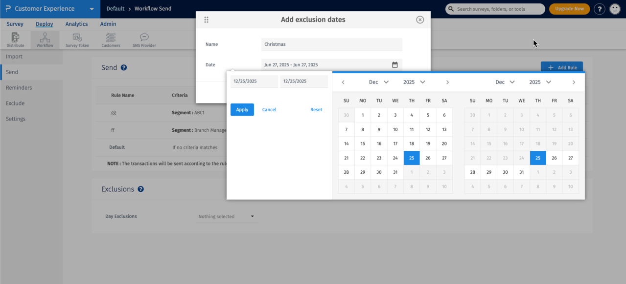Click the profile avatar icon
Screen dimensions: 626x284
(x=615, y=9)
